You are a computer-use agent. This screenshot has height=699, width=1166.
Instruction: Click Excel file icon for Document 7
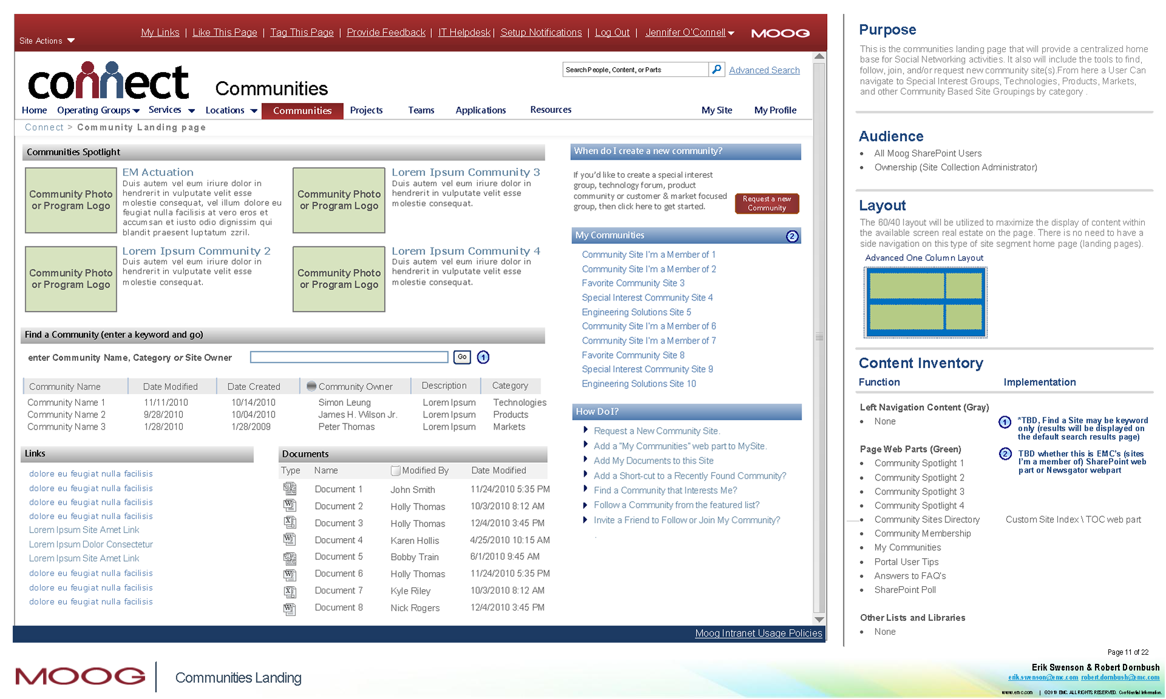point(290,591)
